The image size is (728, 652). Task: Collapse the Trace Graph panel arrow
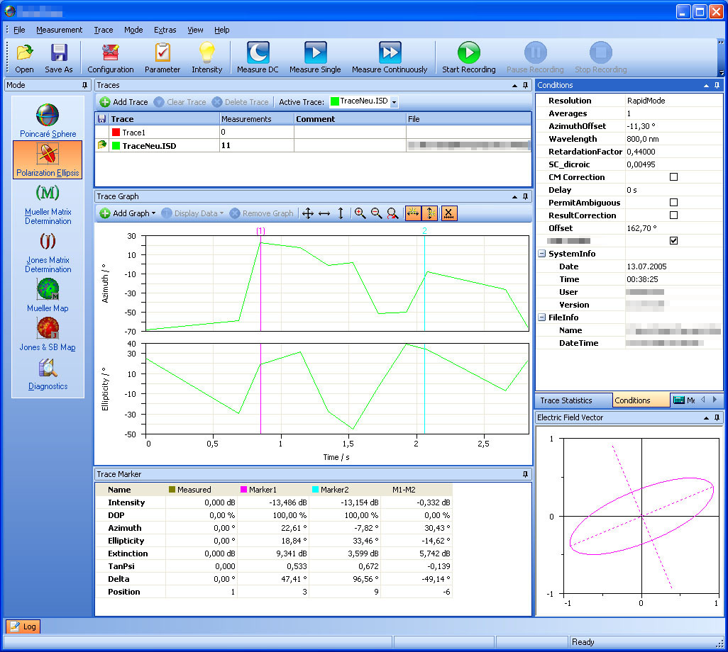pyautogui.click(x=514, y=197)
